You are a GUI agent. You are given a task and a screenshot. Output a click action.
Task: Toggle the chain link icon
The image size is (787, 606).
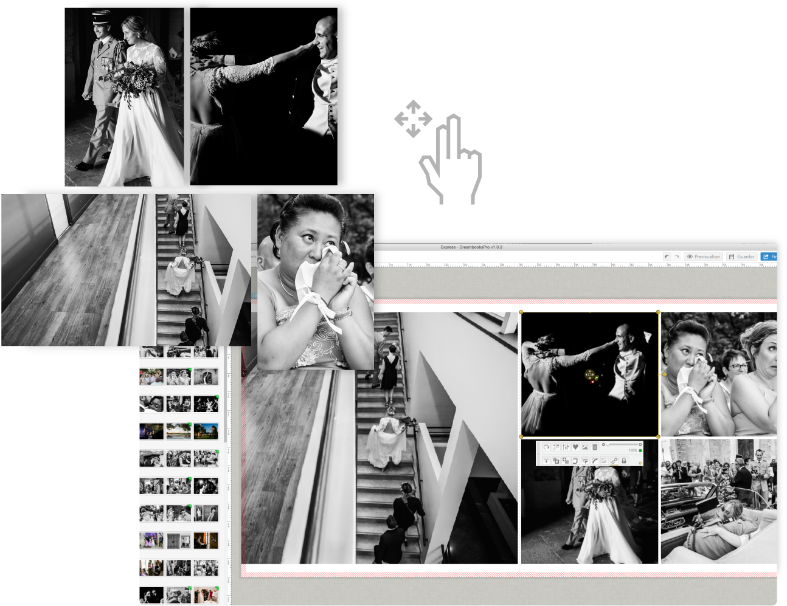[614, 461]
